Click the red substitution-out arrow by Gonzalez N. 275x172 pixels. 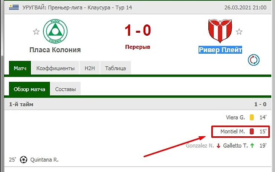tap(218, 146)
